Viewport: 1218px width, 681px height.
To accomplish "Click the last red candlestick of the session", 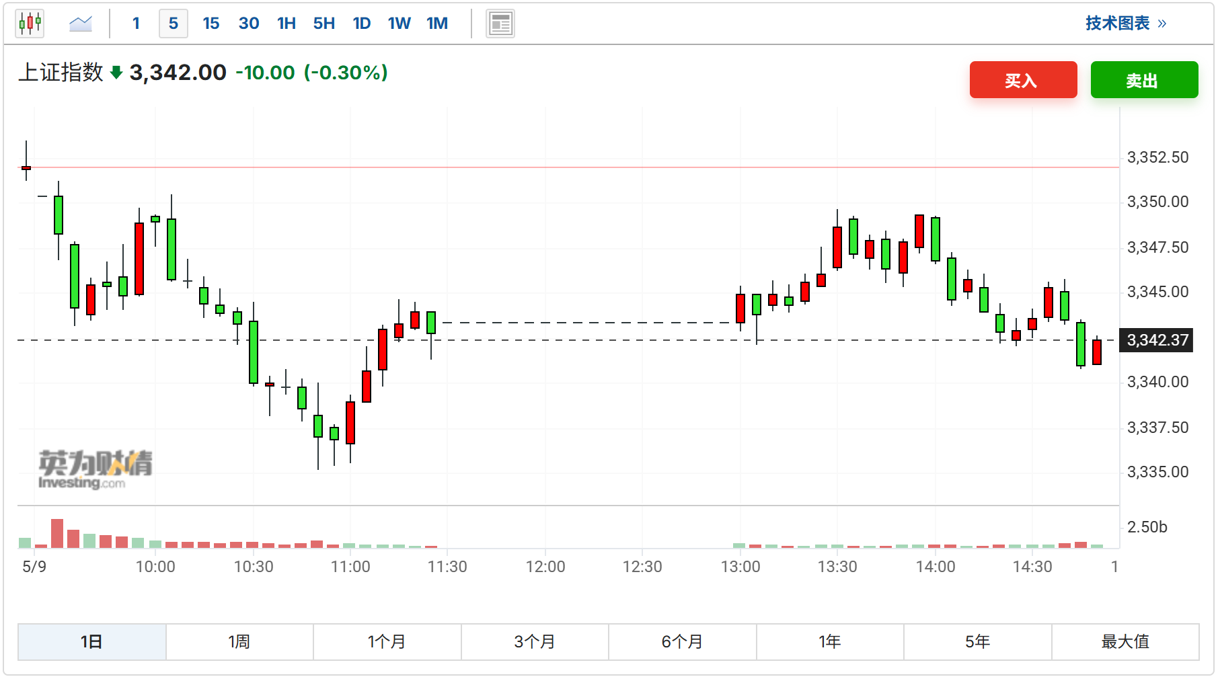I will coord(1097,352).
